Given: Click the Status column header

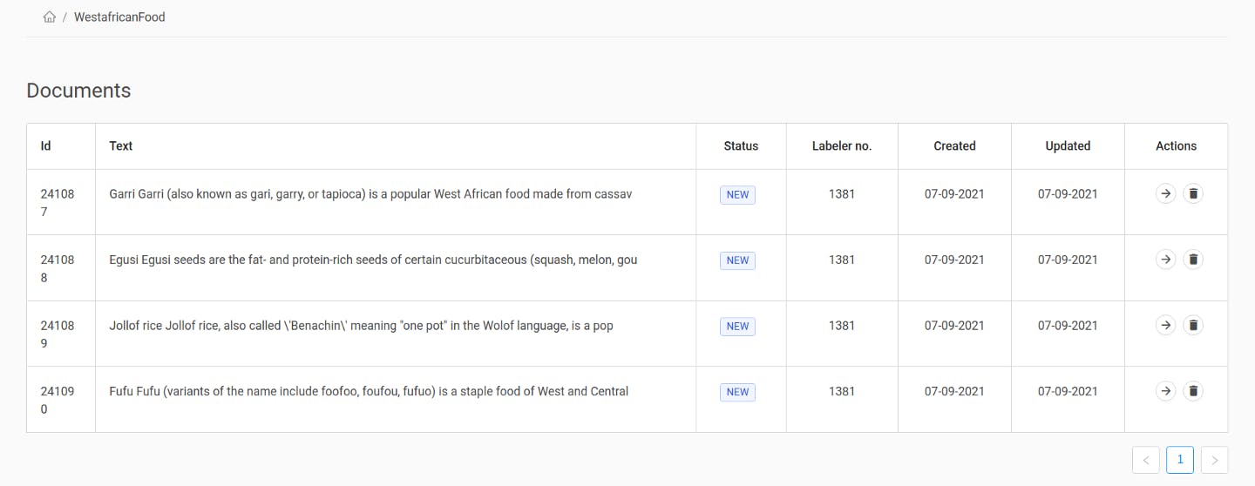Looking at the screenshot, I should tap(741, 146).
